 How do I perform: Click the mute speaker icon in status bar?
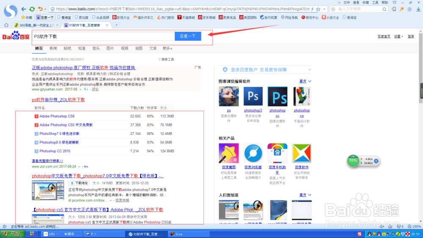pyautogui.click(x=382, y=227)
